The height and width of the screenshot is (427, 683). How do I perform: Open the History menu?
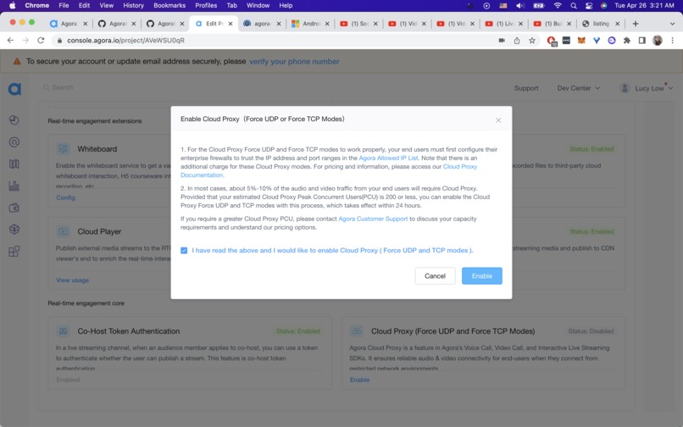click(x=133, y=6)
